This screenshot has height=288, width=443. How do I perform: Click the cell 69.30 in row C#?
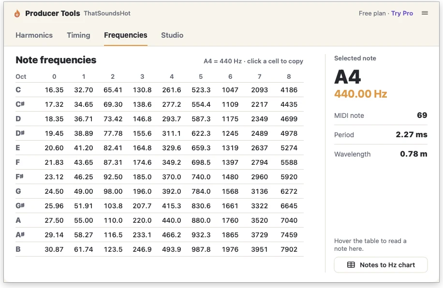113,104
